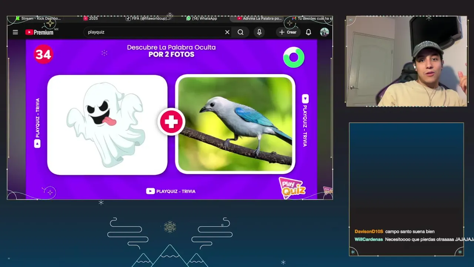
Task: Click WillCardenas username in chat
Action: 369,240
